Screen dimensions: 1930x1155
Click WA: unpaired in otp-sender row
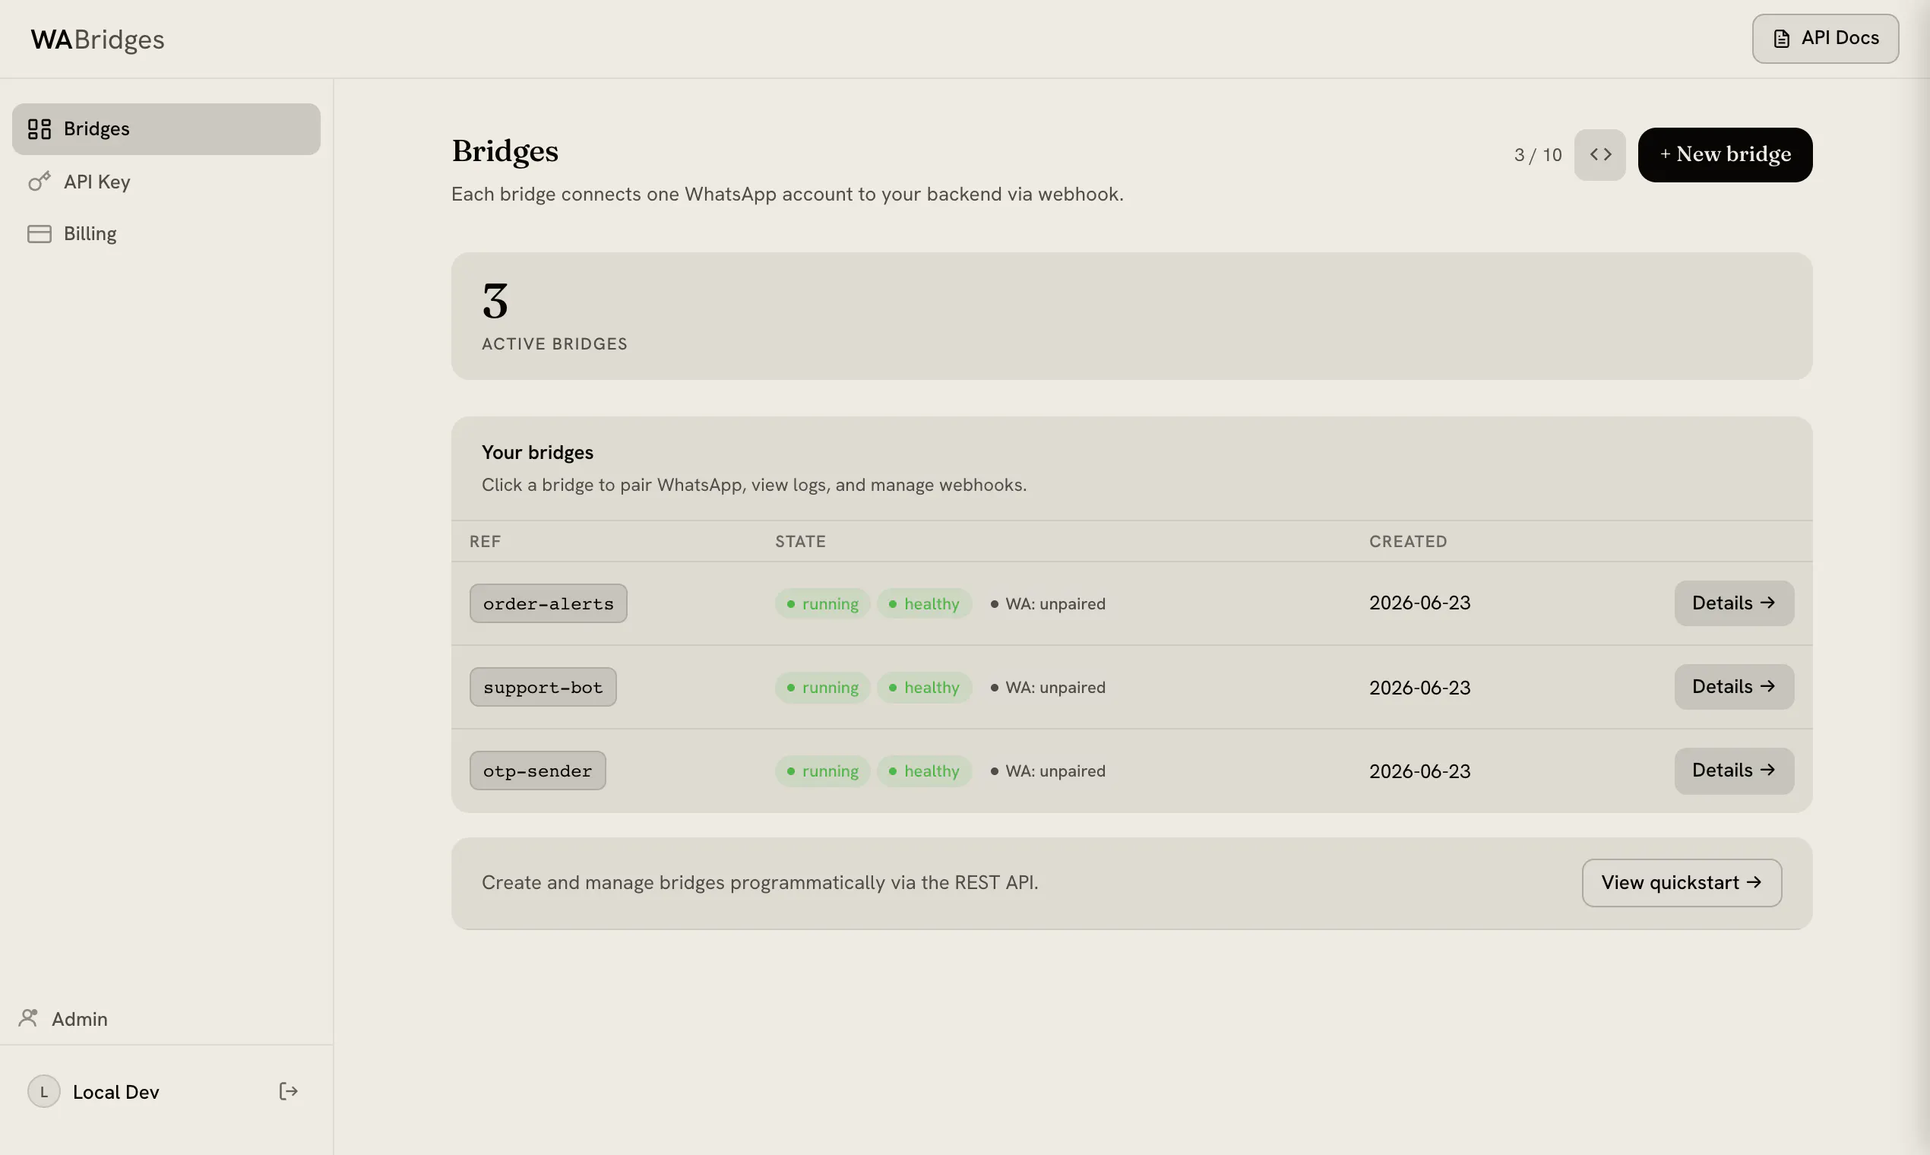point(1048,771)
